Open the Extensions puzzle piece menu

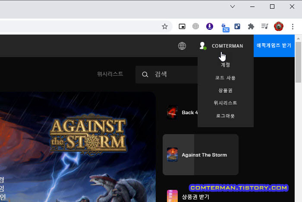tap(251, 26)
